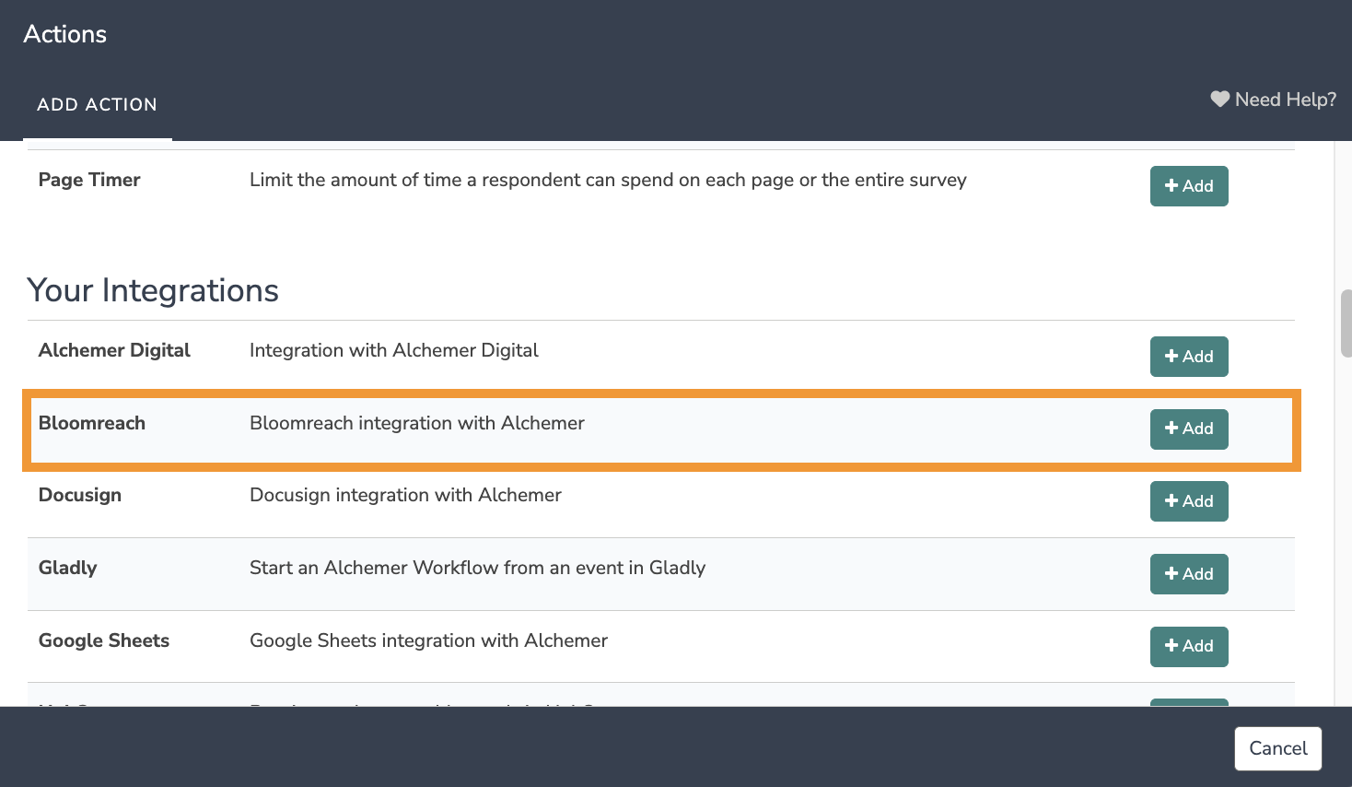
Task: Cancel the Actions dialog
Action: 1277,748
